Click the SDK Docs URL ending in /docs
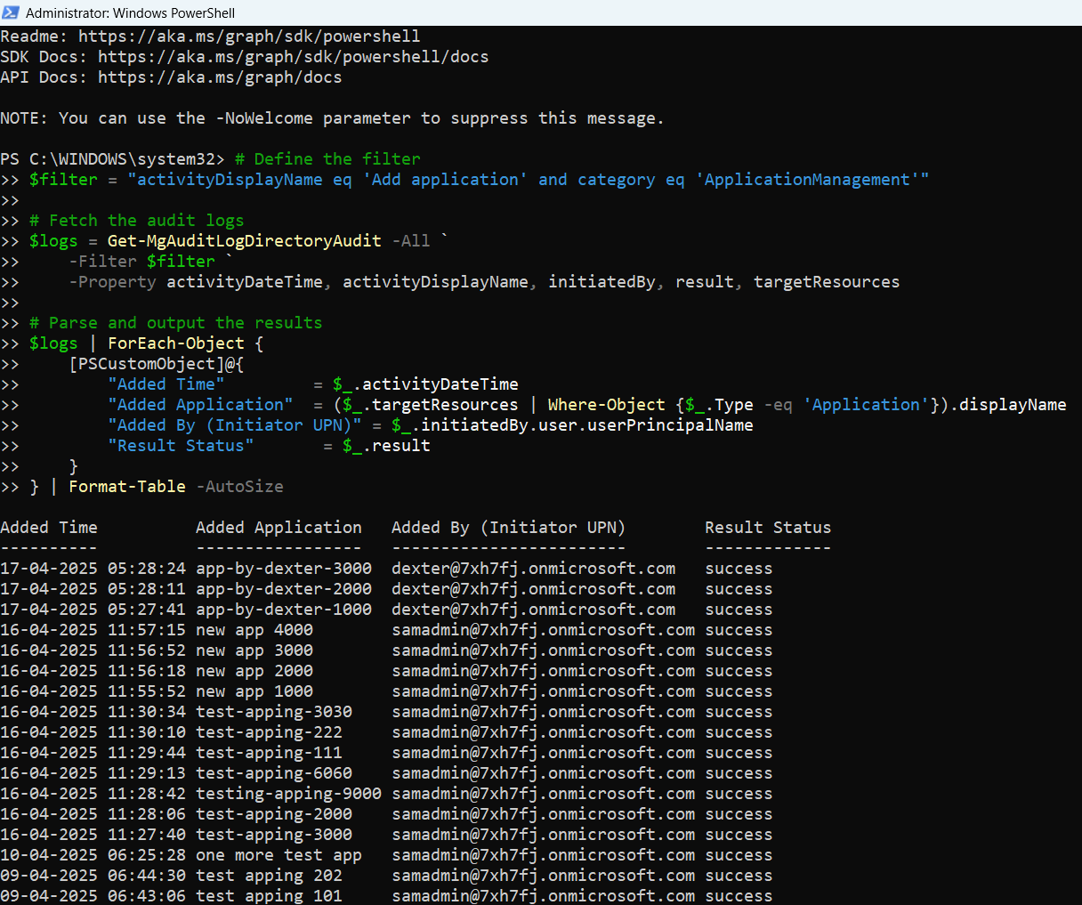 293,57
